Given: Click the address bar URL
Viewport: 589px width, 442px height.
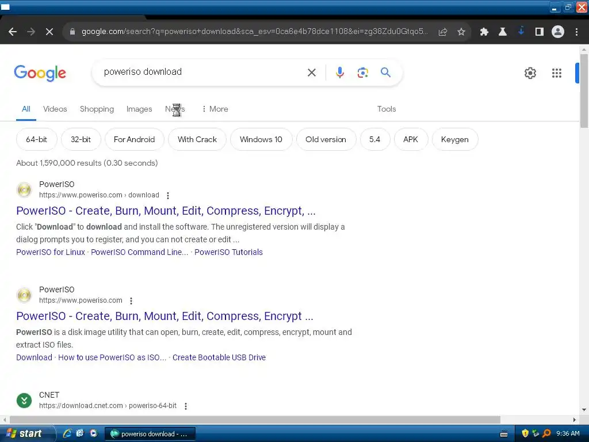Looking at the screenshot, I should point(255,32).
